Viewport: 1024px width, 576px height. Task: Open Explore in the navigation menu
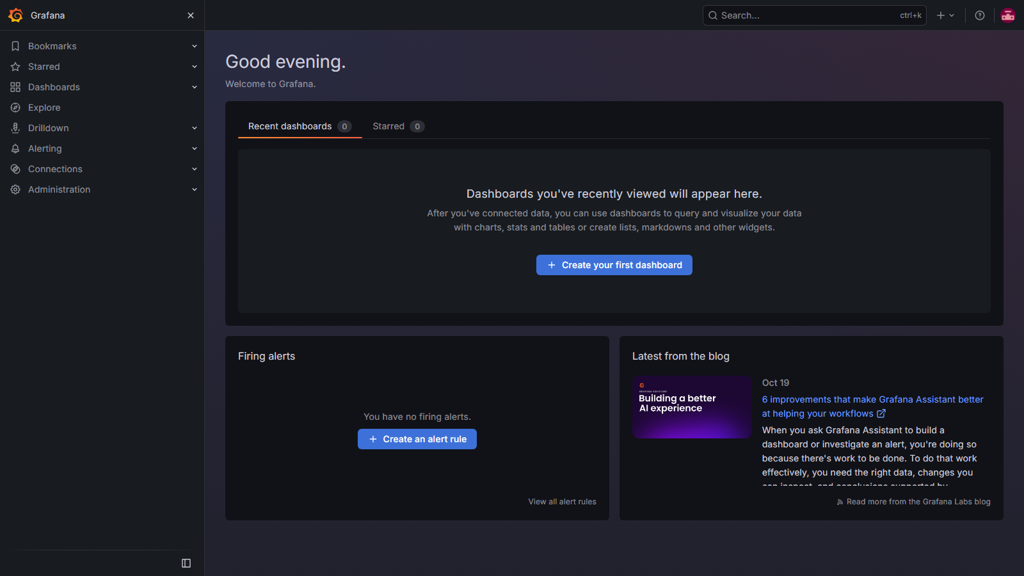pos(44,108)
